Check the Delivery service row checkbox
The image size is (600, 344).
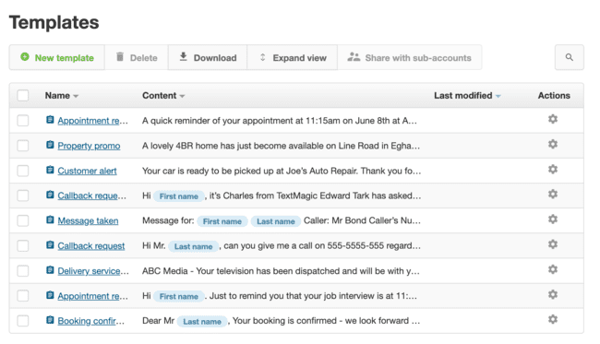pyautogui.click(x=23, y=271)
